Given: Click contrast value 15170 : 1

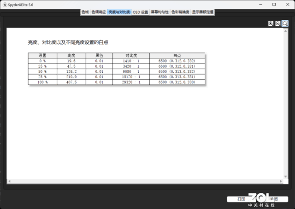Looking at the screenshot, I should click(x=131, y=77).
